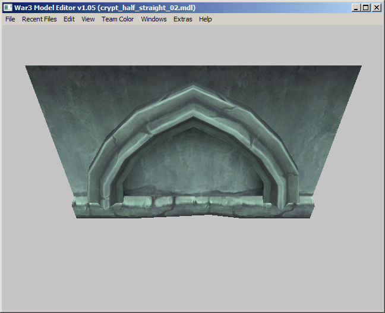Click the title text crypt_half_straight_02.mdl

pyautogui.click(x=147, y=8)
